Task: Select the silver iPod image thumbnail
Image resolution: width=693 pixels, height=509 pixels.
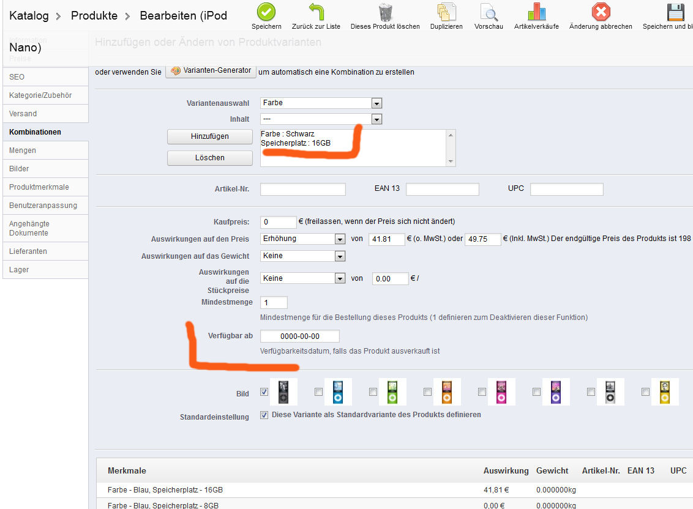Action: tap(610, 392)
